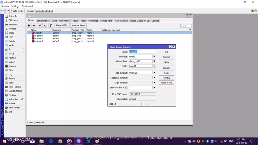Viewport: 258px width, 145px height.
Task: Open the table columns dropdown arrow
Action: (190, 30)
